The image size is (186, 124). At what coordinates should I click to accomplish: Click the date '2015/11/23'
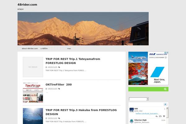tap(53, 89)
